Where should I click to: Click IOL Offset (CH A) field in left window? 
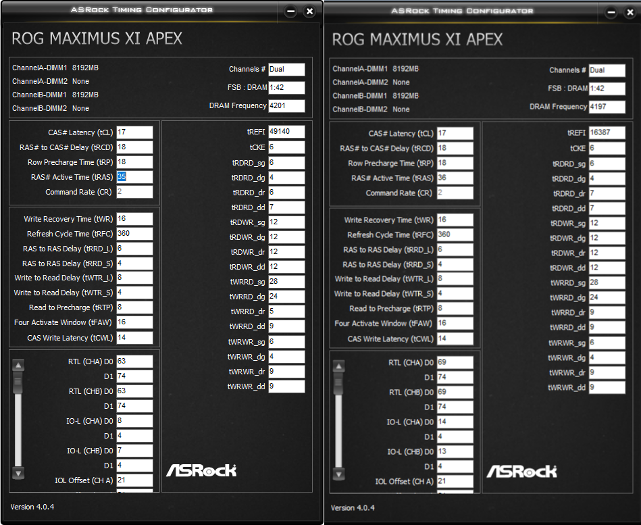pyautogui.click(x=134, y=480)
